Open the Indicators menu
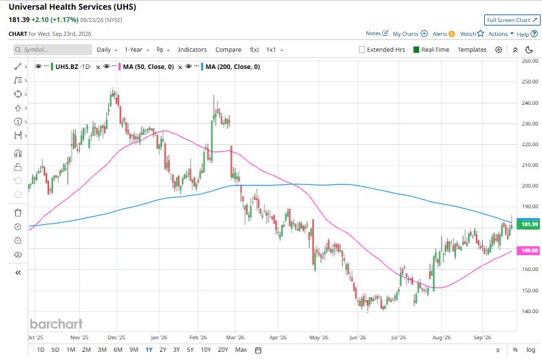This screenshot has width=542, height=360. [x=192, y=50]
